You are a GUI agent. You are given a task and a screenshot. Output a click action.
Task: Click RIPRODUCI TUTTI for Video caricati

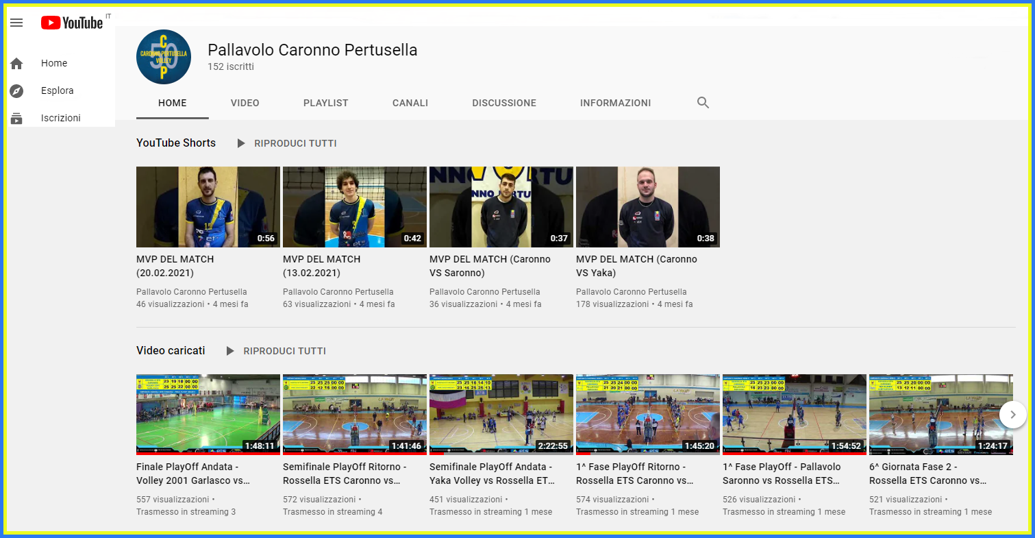(x=284, y=351)
